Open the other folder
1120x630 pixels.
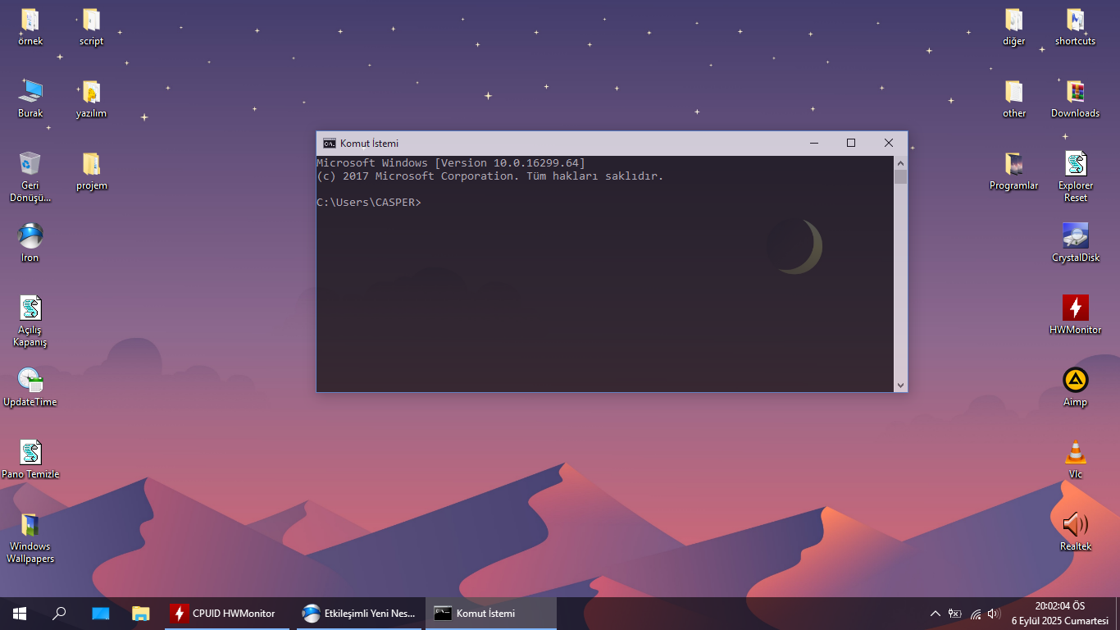[1014, 92]
